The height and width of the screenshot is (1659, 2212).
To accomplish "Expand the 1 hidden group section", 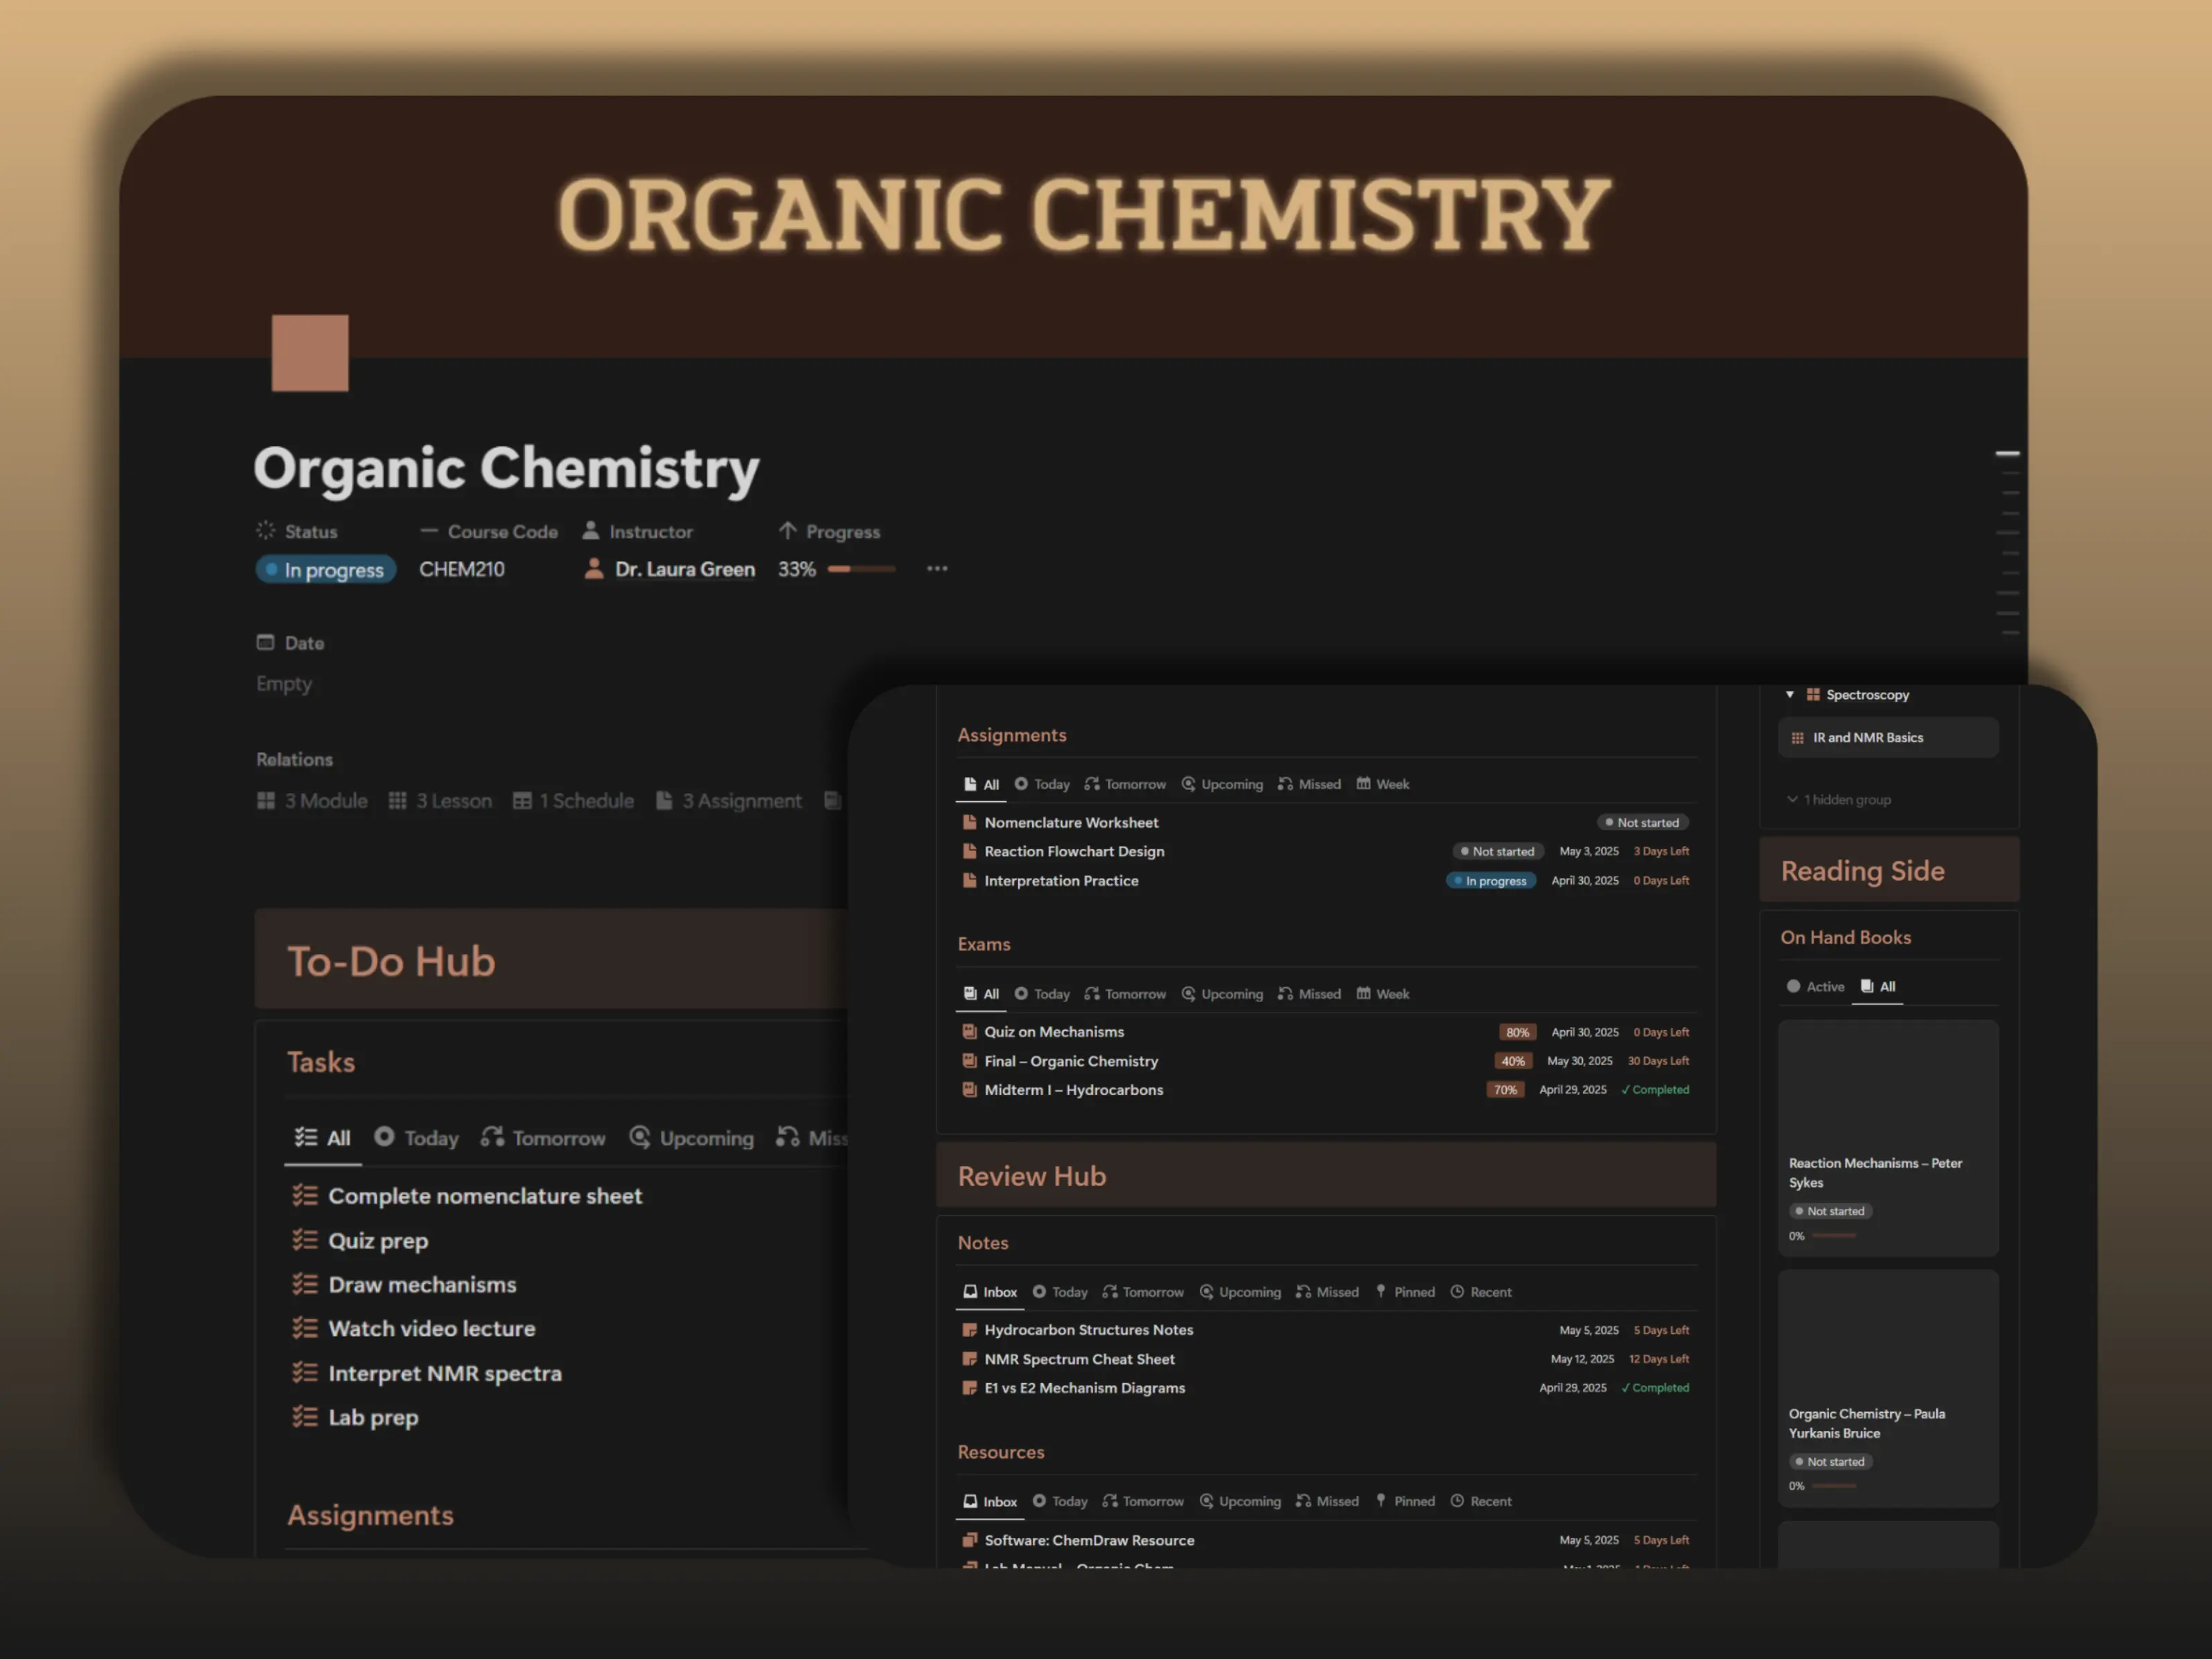I will 1838,799.
